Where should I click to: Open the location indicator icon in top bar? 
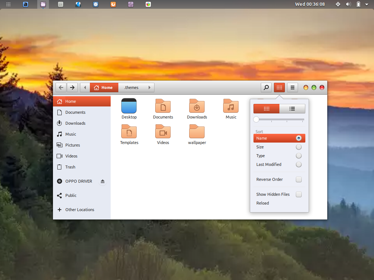point(338,4)
